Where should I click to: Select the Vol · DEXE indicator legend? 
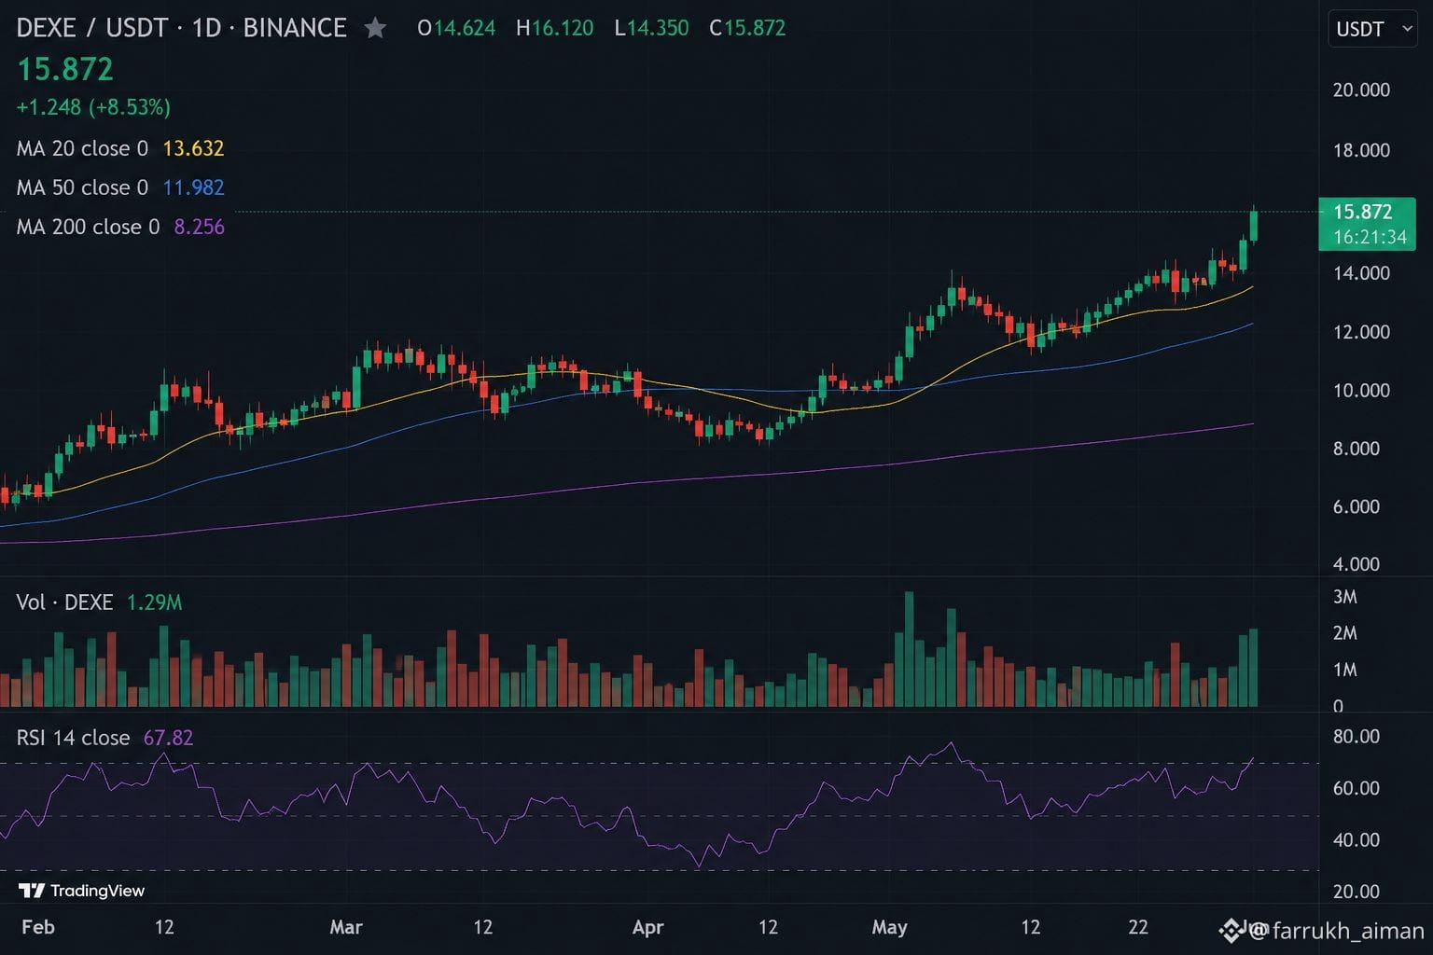(x=64, y=602)
